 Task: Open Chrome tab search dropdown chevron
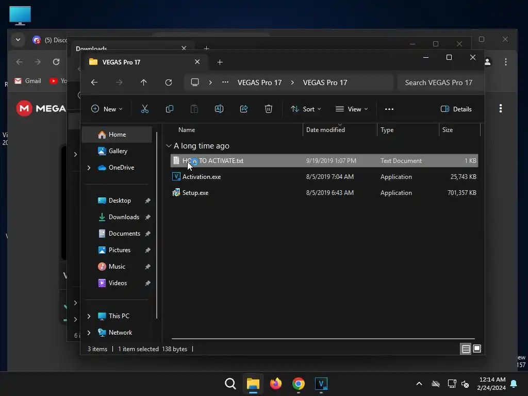pyautogui.click(x=18, y=40)
